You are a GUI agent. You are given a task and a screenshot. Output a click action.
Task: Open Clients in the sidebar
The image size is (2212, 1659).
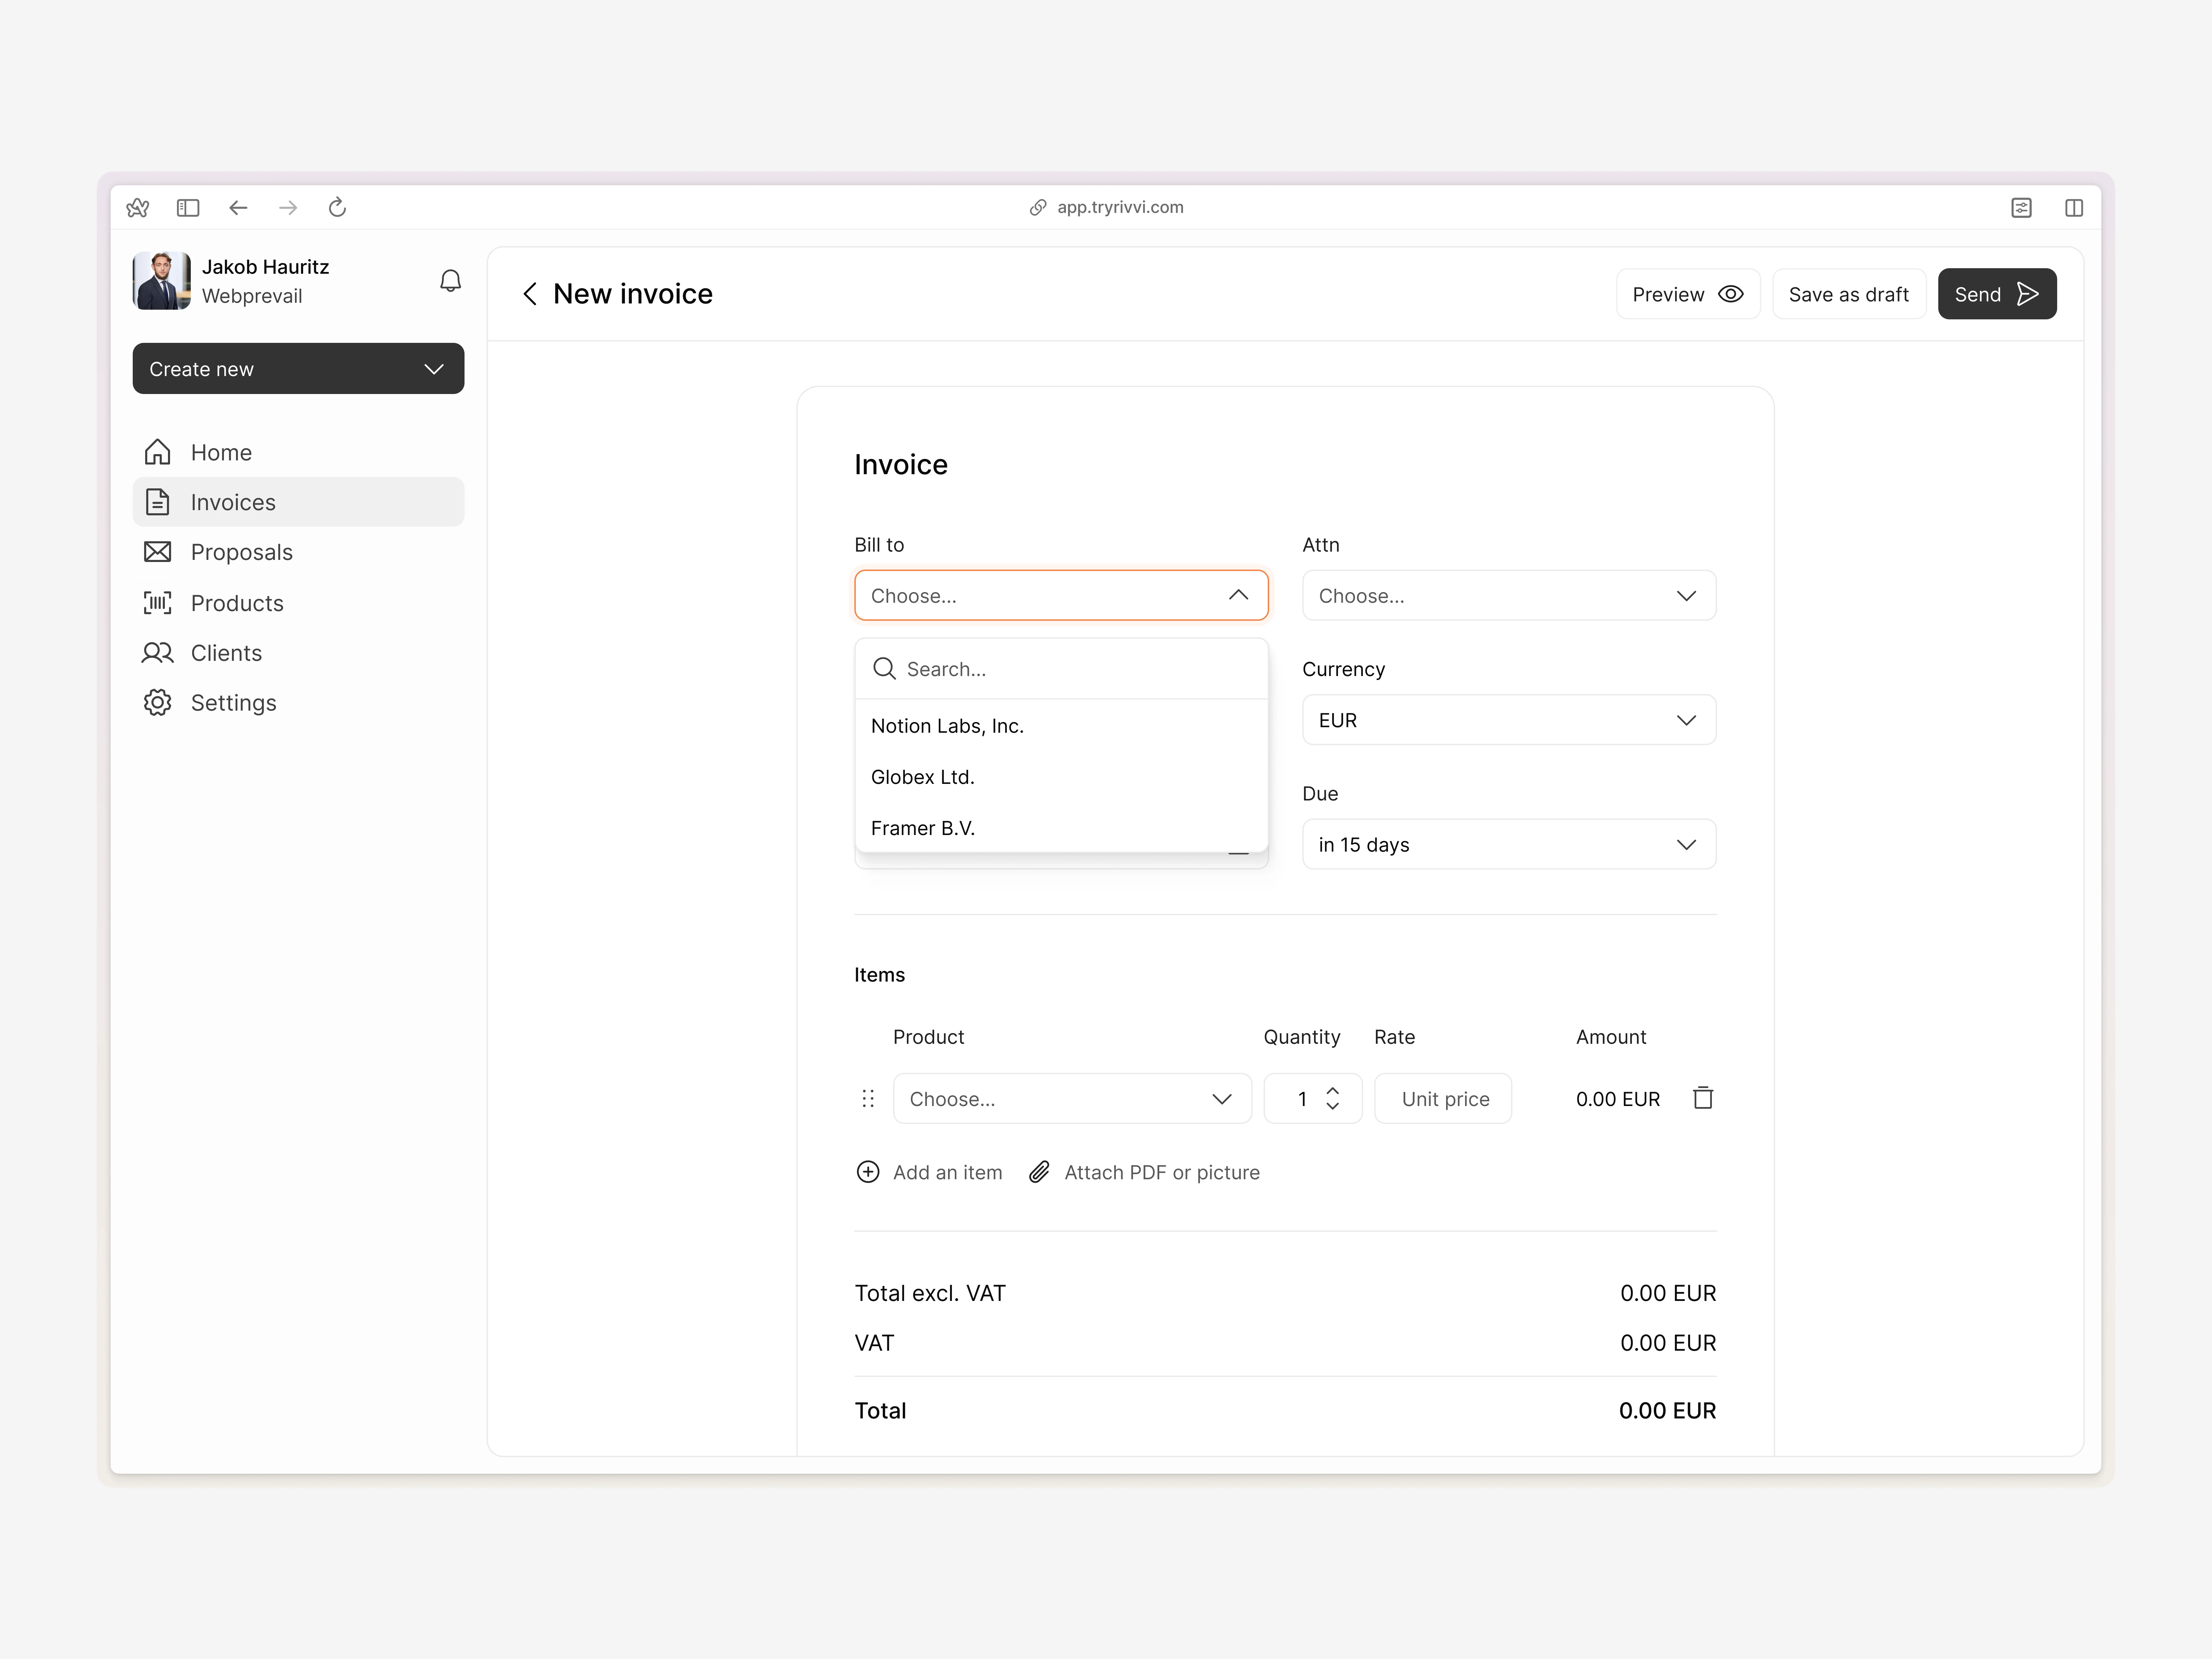(x=298, y=653)
